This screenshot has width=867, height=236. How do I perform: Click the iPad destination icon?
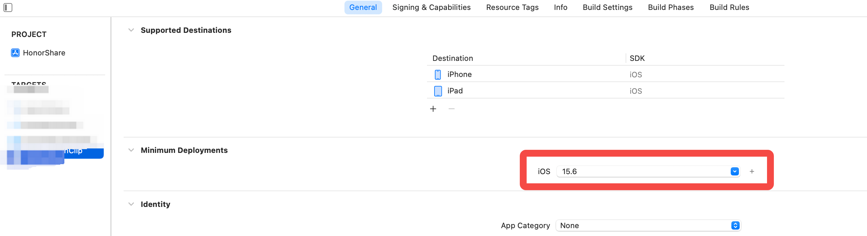(x=438, y=91)
